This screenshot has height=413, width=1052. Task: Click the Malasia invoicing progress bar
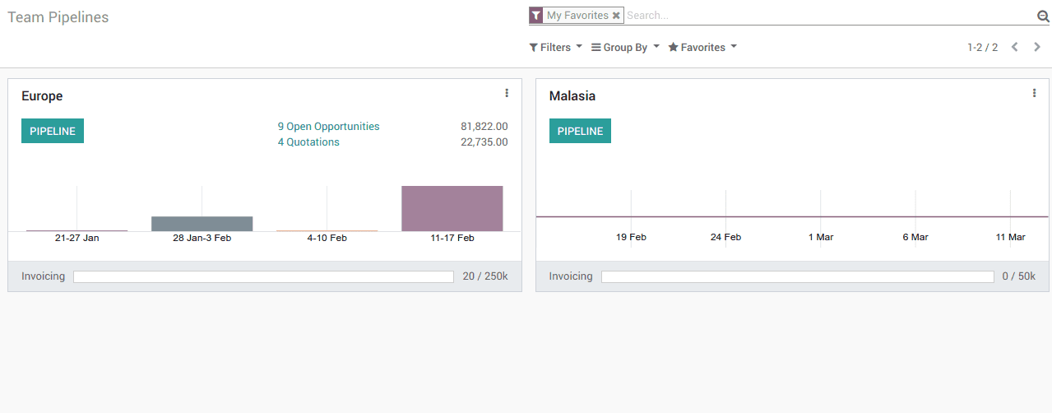[797, 276]
